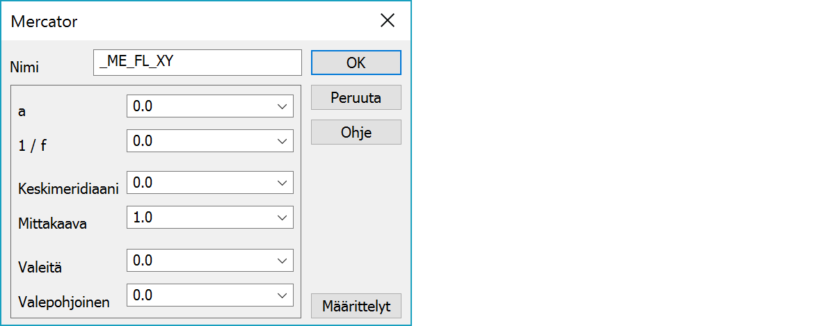Select the 1 / f value field
This screenshot has height=326, width=835.
coord(199,141)
